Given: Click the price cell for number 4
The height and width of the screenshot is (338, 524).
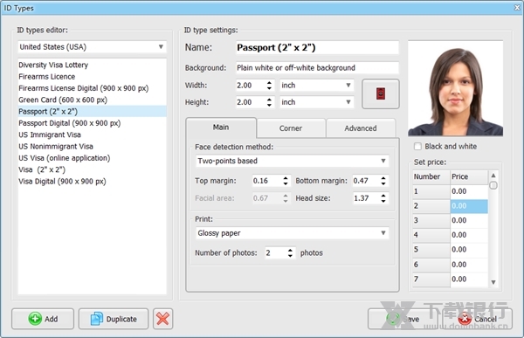Looking at the screenshot, I should [469, 235].
